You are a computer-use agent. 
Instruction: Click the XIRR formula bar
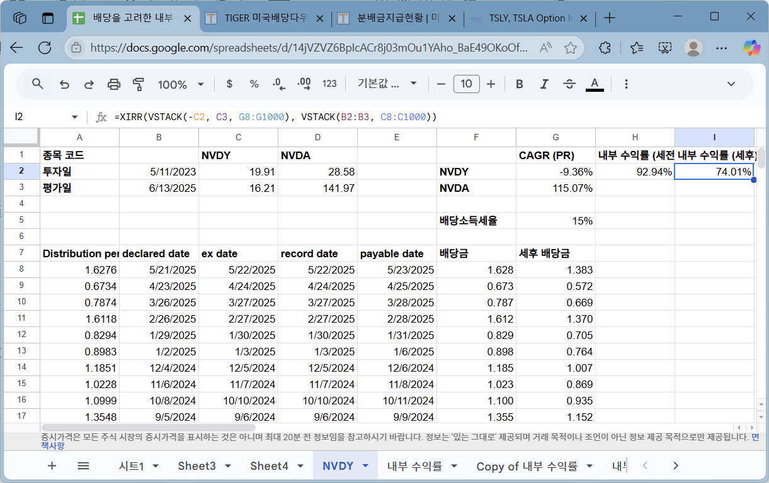(x=435, y=117)
